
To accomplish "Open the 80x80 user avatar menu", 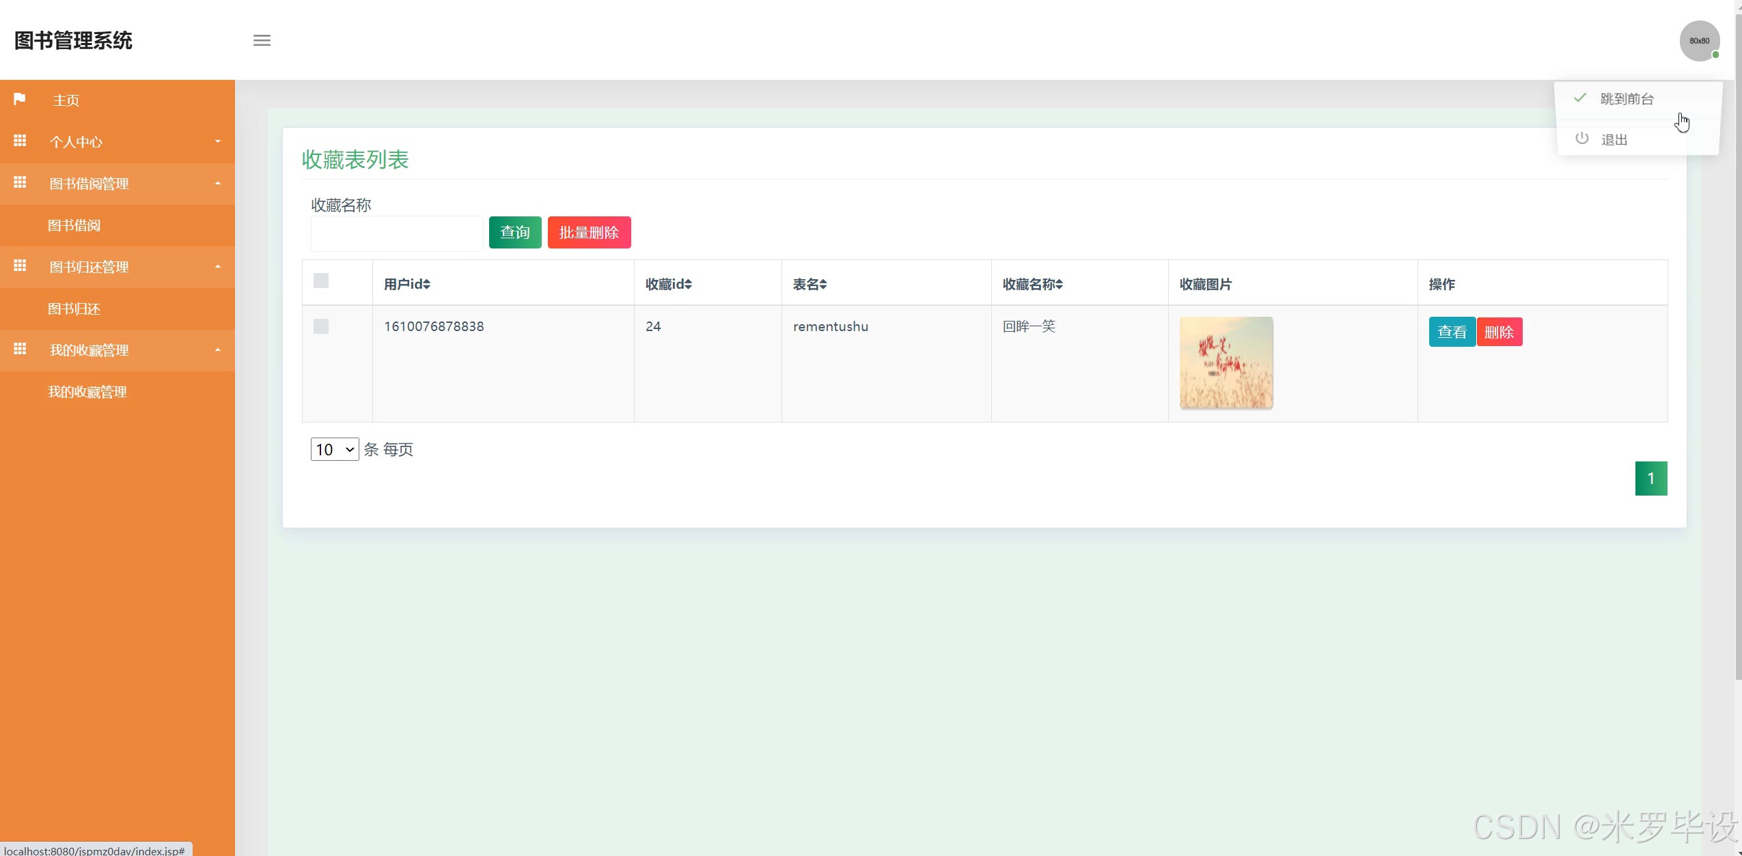I will (x=1699, y=41).
